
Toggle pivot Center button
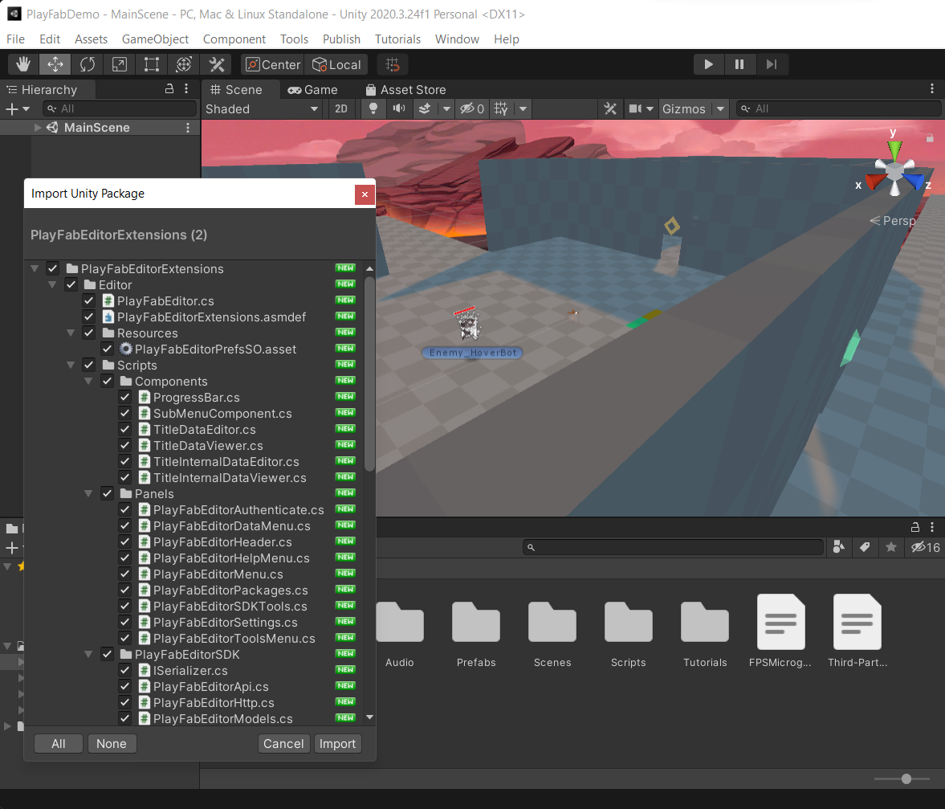(273, 64)
